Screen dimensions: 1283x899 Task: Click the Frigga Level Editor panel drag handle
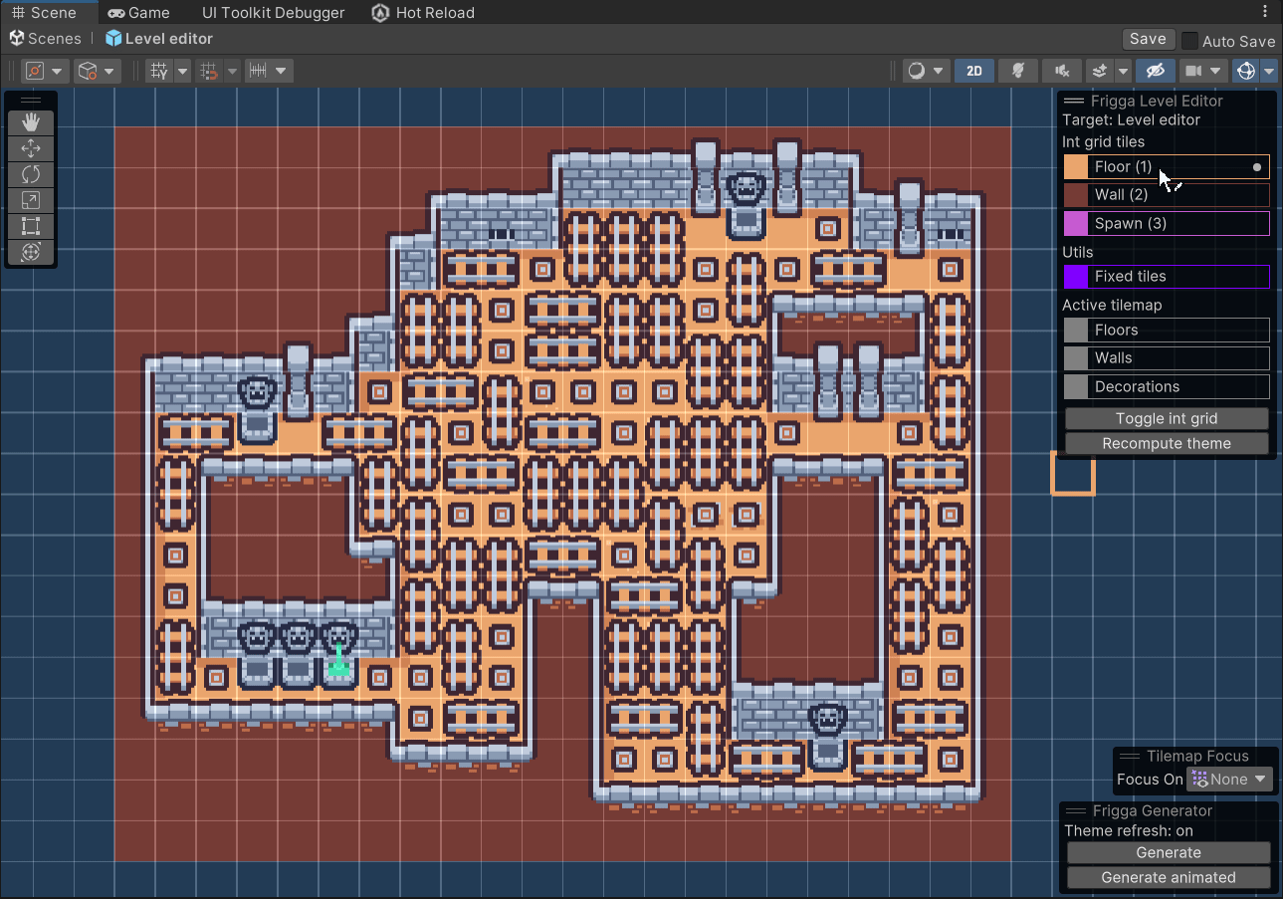pyautogui.click(x=1074, y=101)
